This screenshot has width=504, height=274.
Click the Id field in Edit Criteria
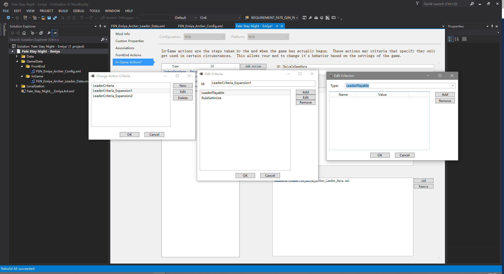[263, 83]
